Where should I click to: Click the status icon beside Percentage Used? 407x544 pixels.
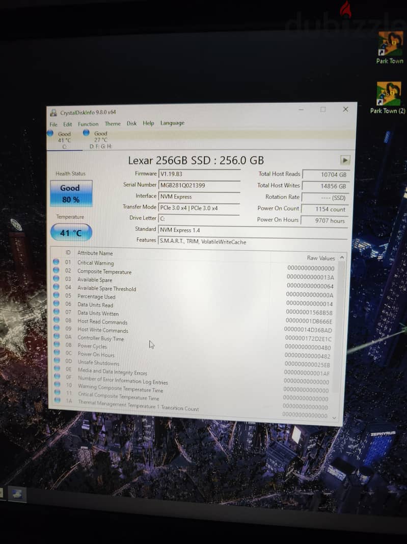coord(56,295)
